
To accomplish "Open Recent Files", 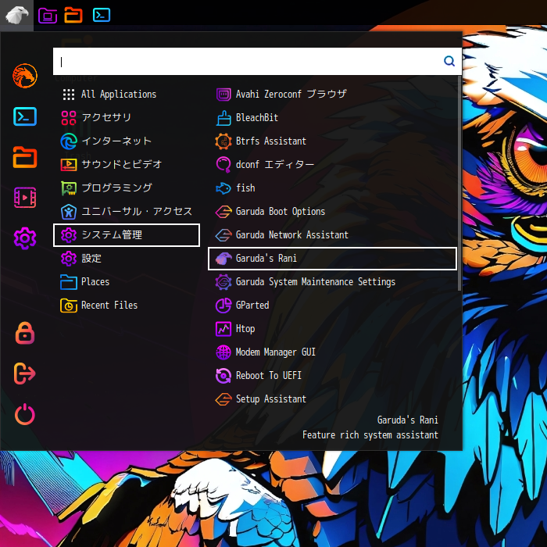I will (109, 305).
